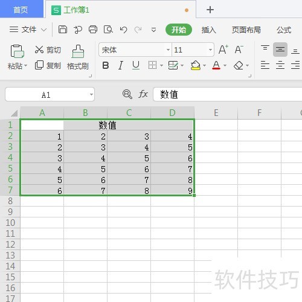The height and width of the screenshot is (302, 302).
Task: Click the zoom magnifier icon by formula bar
Action: pos(127,94)
